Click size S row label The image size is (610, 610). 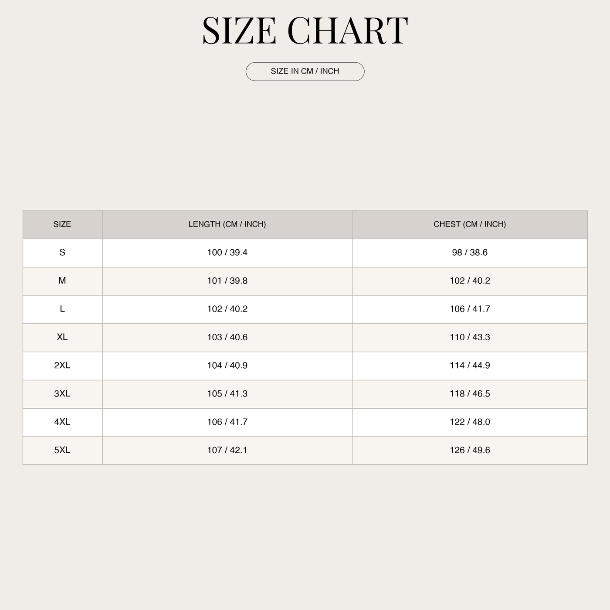(x=62, y=253)
